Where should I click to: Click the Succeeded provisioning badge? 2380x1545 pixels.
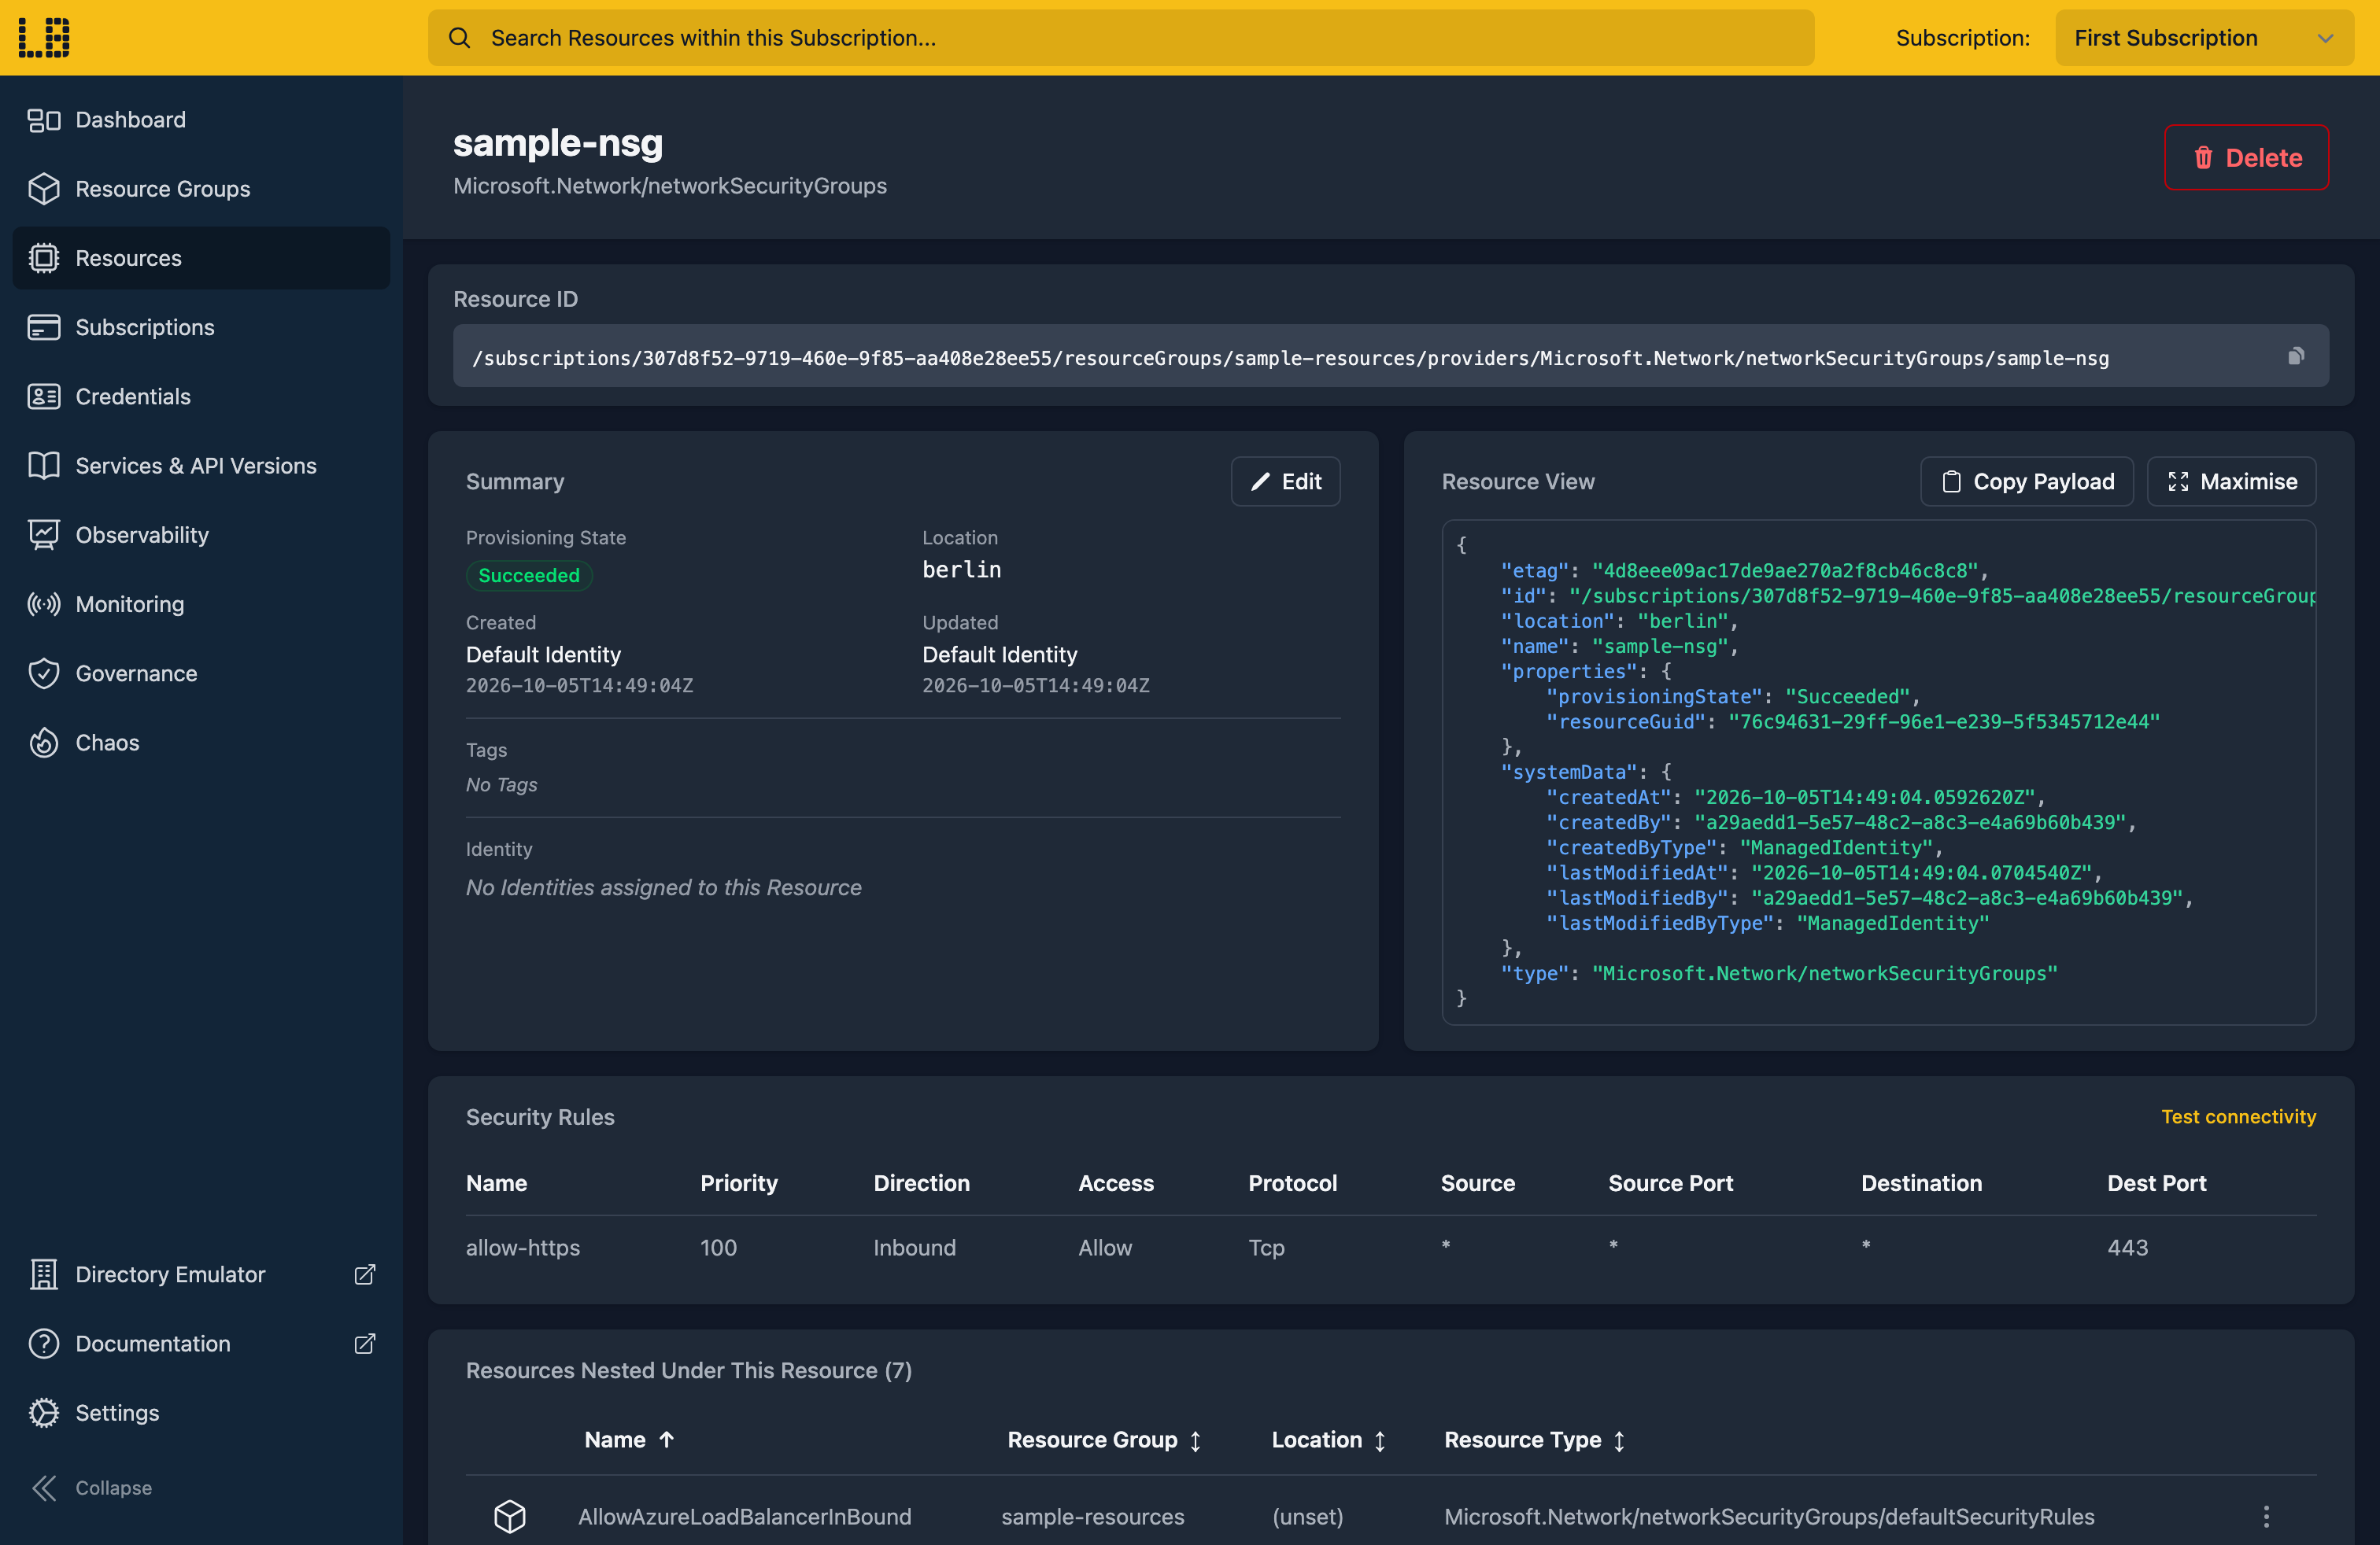point(529,576)
